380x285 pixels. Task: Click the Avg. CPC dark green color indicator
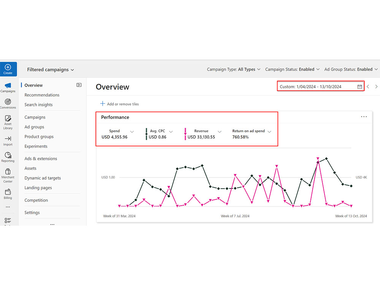tap(146, 134)
